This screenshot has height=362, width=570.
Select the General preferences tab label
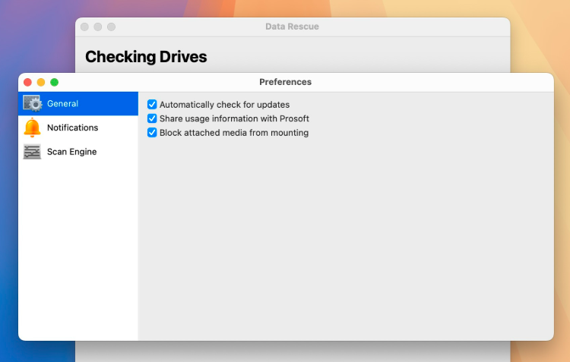tap(62, 103)
